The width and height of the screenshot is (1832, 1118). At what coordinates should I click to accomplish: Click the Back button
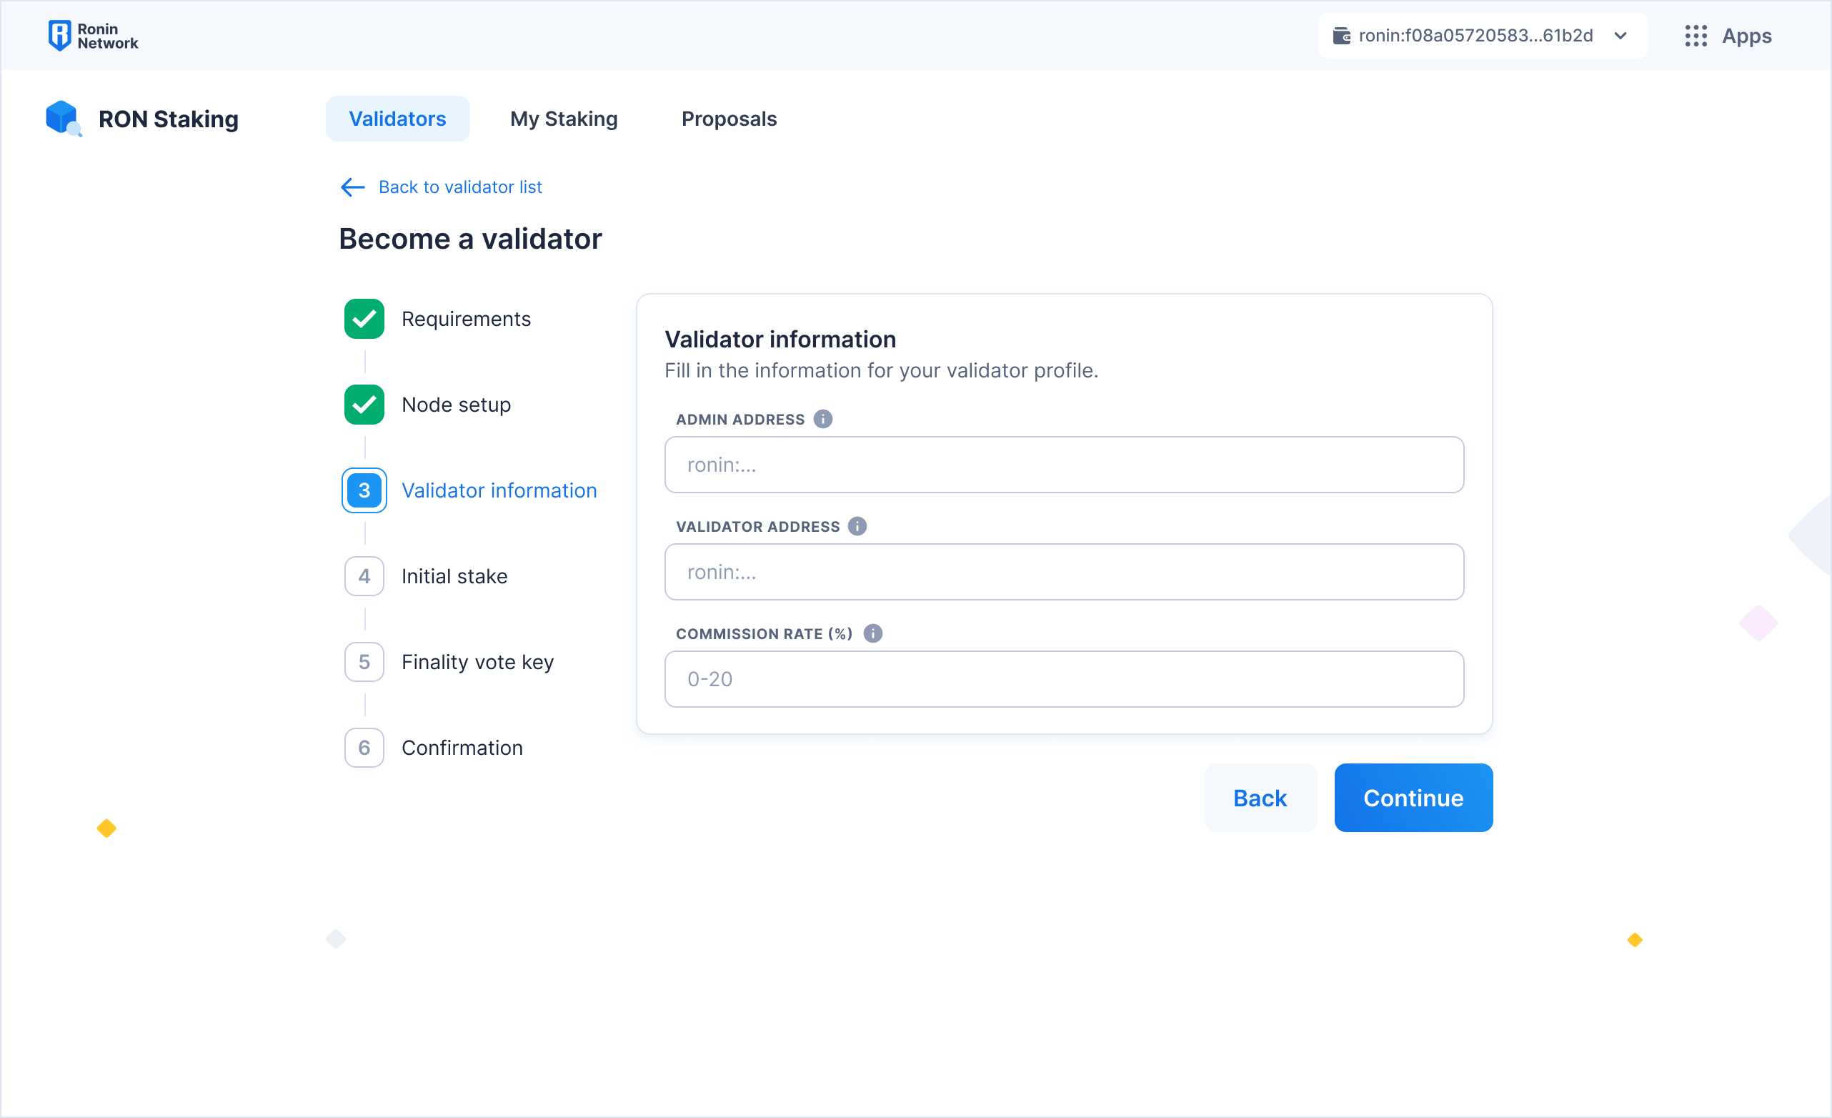point(1260,798)
